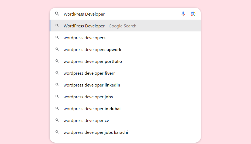Click the voice search microphone icon

pos(183,14)
